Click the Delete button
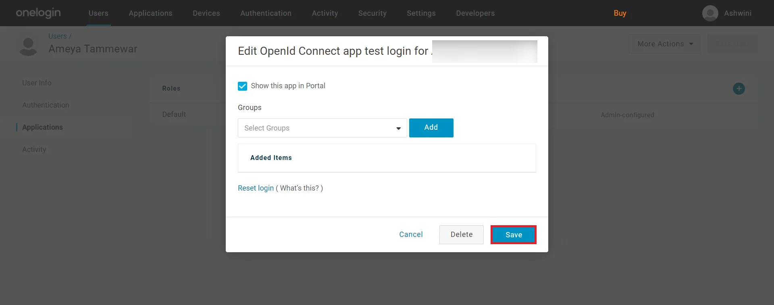774x305 pixels. (x=461, y=234)
